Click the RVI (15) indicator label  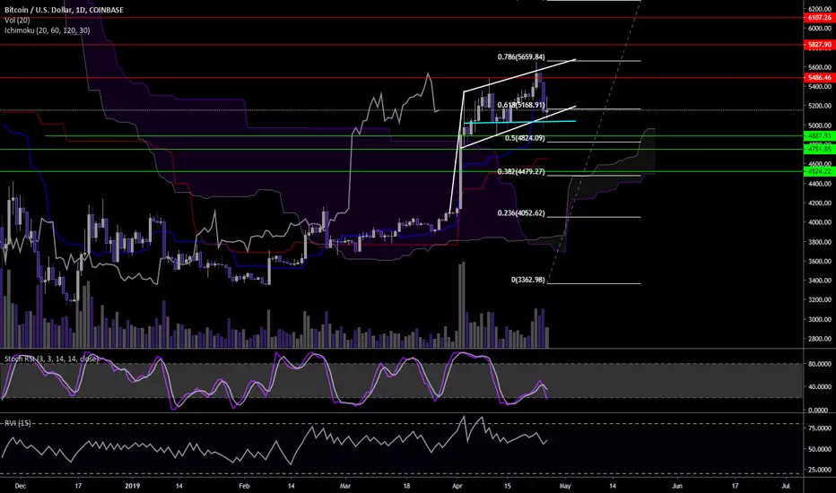click(x=18, y=423)
